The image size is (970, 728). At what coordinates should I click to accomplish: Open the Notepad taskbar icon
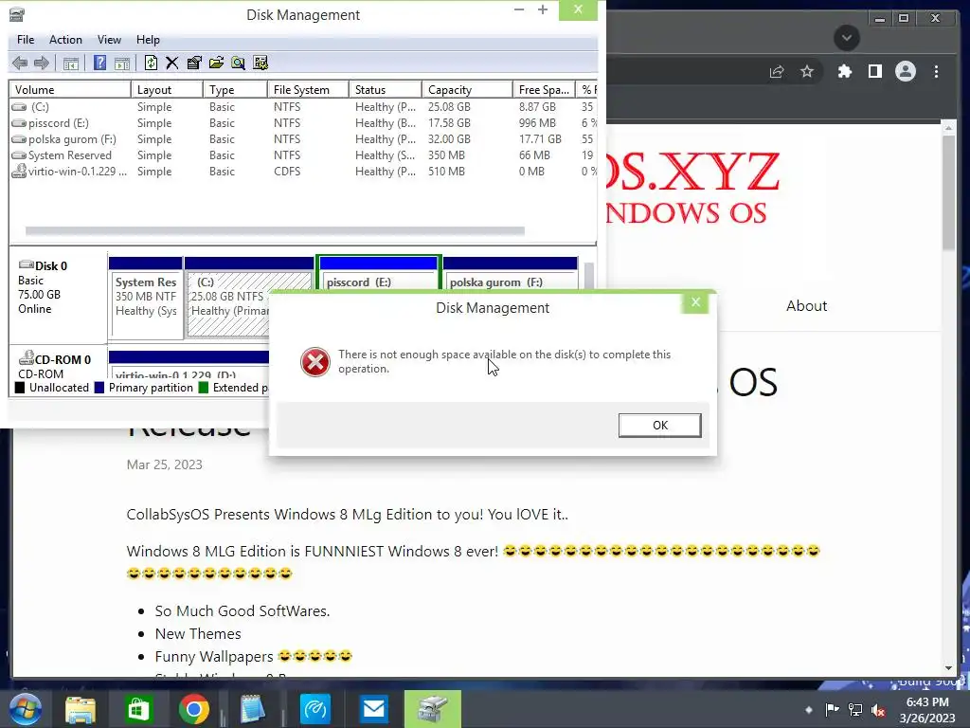252,709
